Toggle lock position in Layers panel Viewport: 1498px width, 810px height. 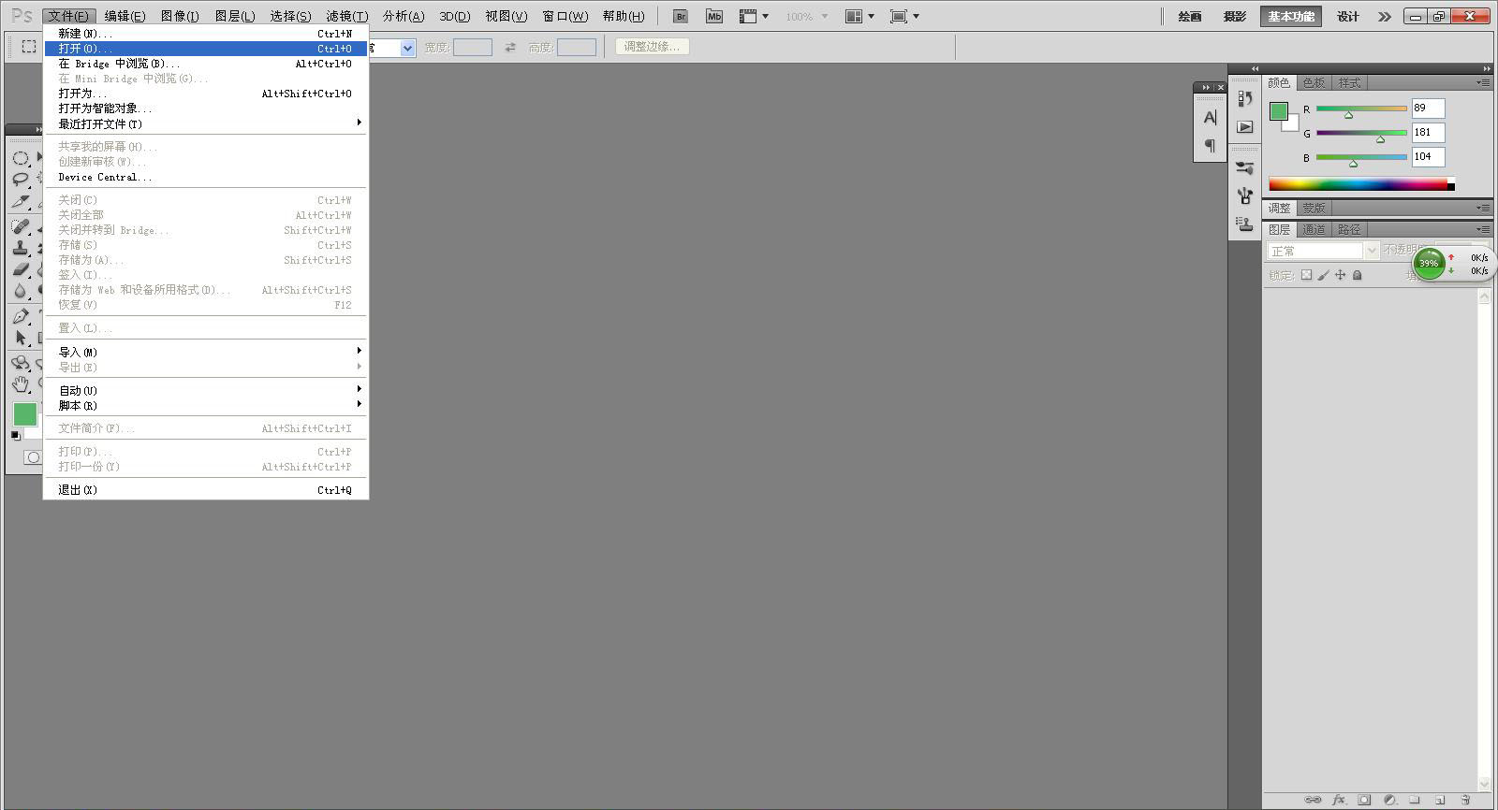coord(1340,275)
